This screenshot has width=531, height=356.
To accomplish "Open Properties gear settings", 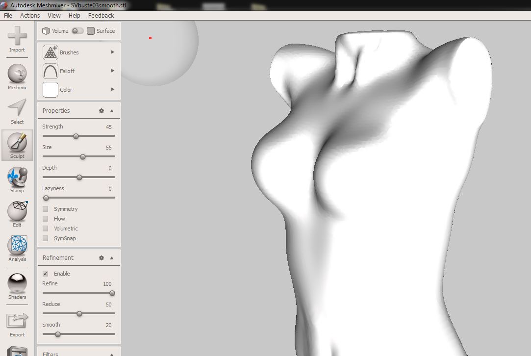I will (x=101, y=111).
